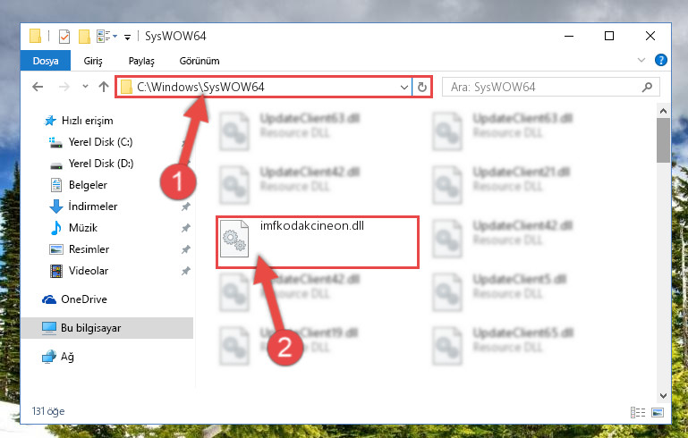Click the vertical scrollbar thumb
The image size is (688, 438).
(x=663, y=140)
